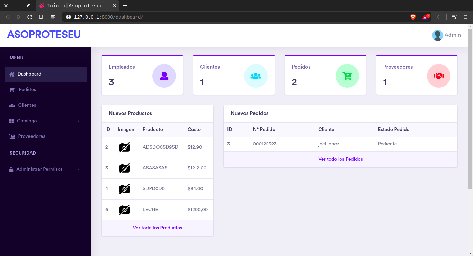The width and height of the screenshot is (473, 256).
Task: Click the dolly icon beside Proveedores in sidebar
Action: pos(12,136)
